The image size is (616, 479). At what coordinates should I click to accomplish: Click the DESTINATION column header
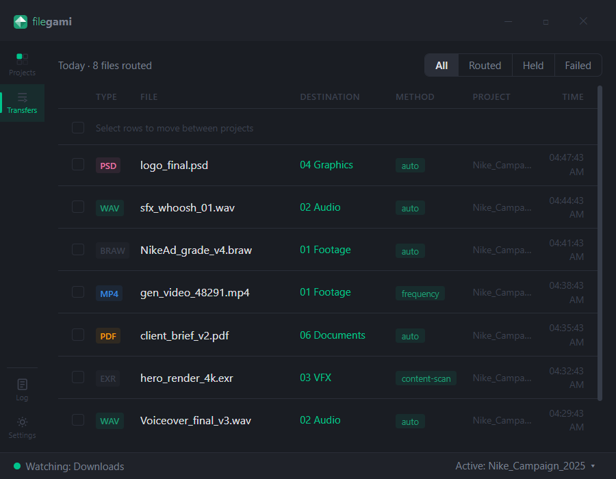(330, 97)
